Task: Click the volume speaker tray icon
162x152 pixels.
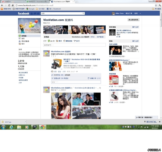Action: pyautogui.click(x=148, y=127)
